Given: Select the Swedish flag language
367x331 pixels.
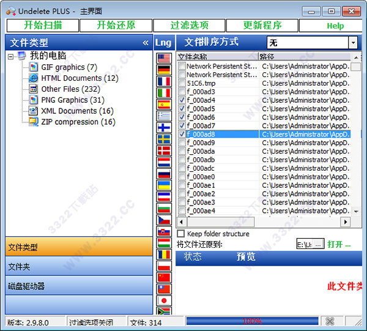Looking at the screenshot, I should [x=164, y=139].
